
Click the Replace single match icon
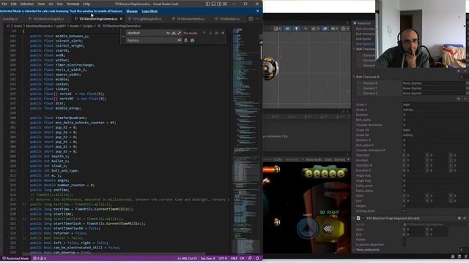[185, 40]
